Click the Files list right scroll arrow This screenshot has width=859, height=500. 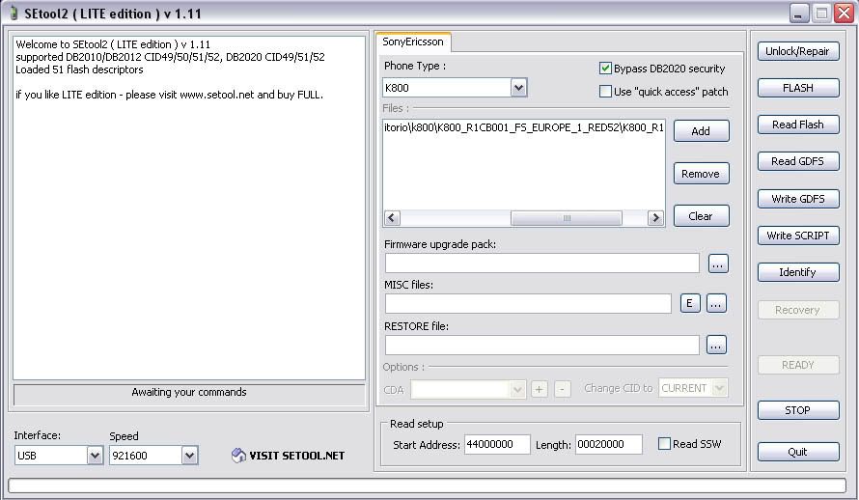pos(655,218)
